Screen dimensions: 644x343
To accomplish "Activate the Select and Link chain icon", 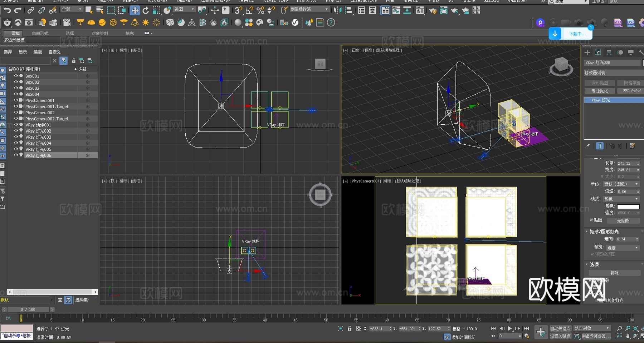I will [31, 10].
